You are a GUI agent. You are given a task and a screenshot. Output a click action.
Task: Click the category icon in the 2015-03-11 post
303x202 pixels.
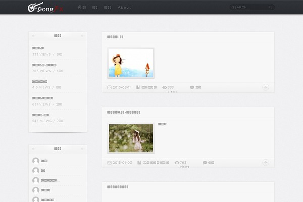pyautogui.click(x=138, y=87)
